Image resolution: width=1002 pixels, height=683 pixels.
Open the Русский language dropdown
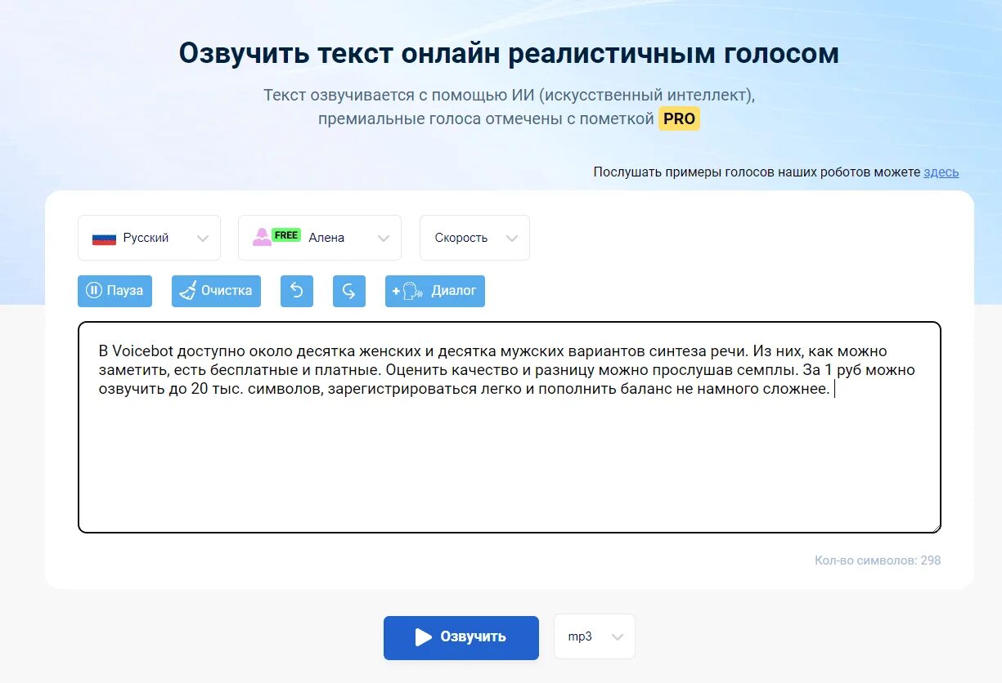[149, 238]
